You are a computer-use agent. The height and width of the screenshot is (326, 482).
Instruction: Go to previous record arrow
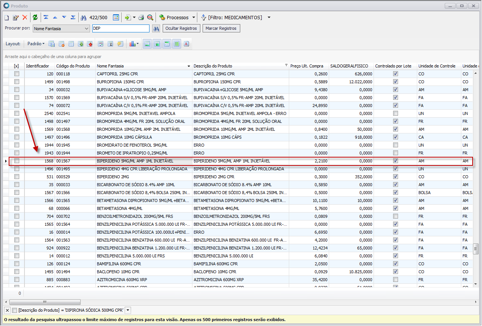coord(55,17)
